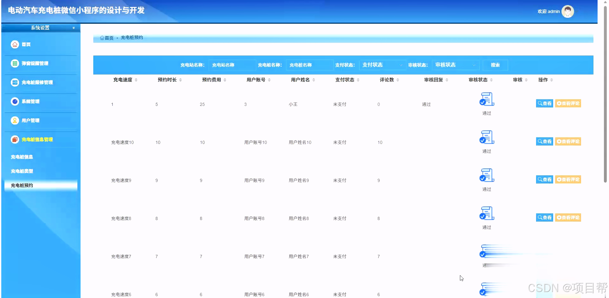This screenshot has width=609, height=298.
Task: Select the 充电桩报修管理 sidebar icon
Action: 15,82
